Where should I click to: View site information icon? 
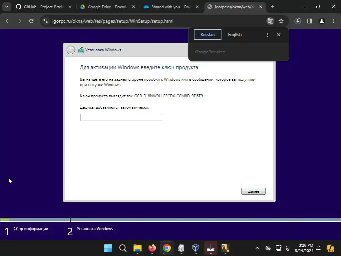[45, 21]
